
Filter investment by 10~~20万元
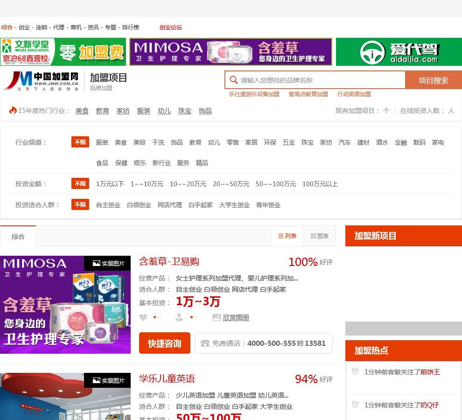click(188, 184)
